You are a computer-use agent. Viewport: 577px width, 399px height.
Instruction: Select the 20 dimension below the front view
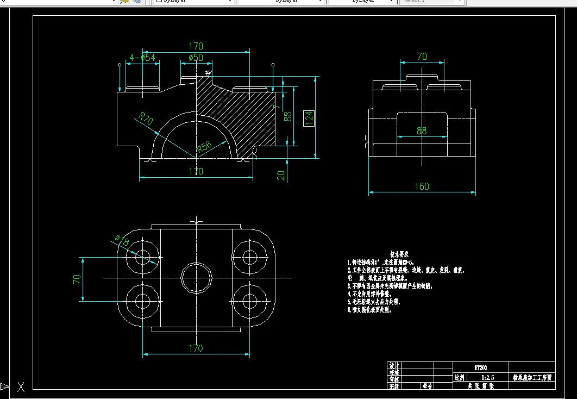pos(281,175)
